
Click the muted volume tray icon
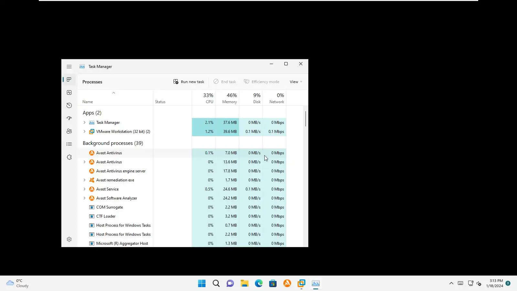pyautogui.click(x=479, y=284)
